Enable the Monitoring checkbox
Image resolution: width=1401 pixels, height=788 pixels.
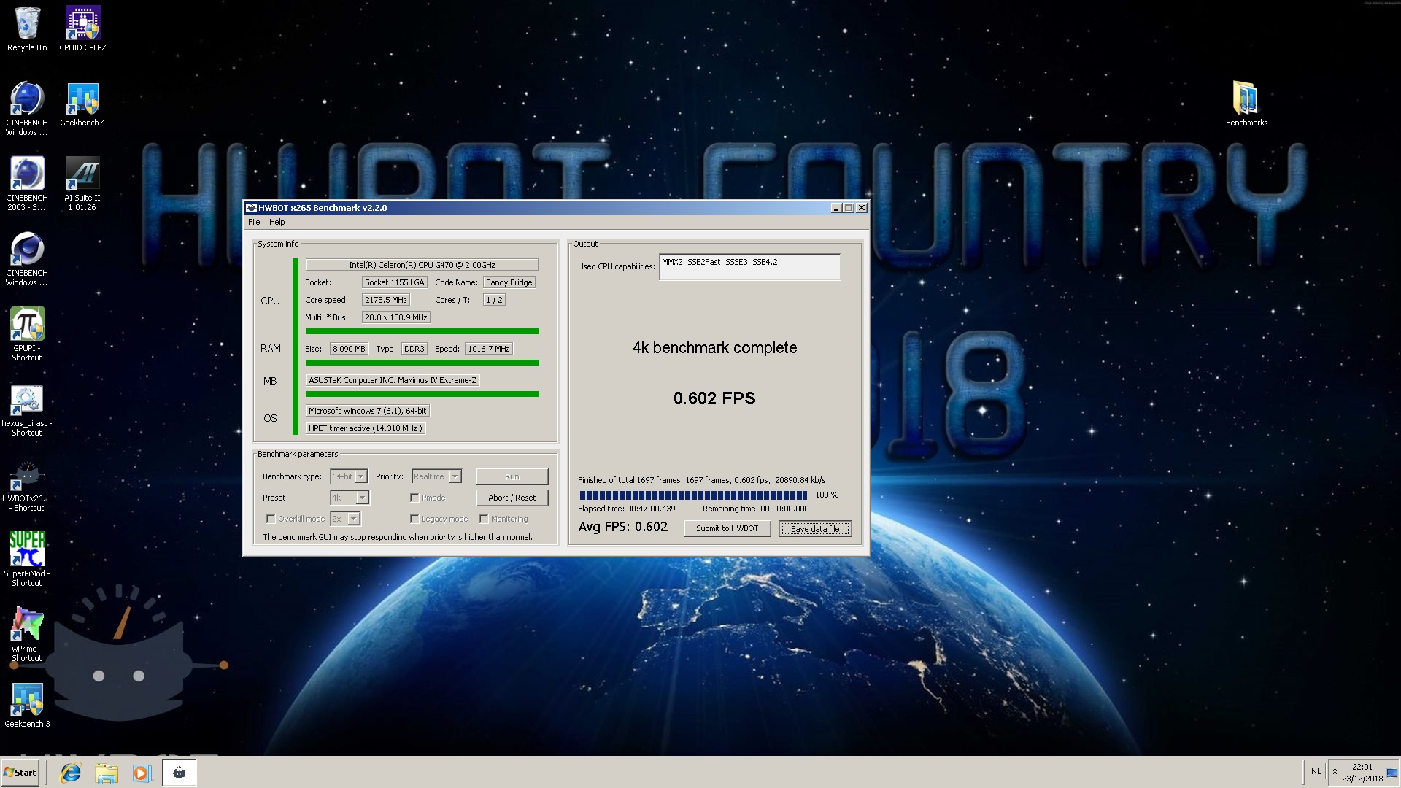point(484,519)
